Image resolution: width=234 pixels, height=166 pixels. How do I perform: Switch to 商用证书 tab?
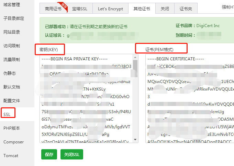[53, 9]
